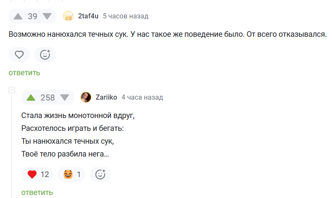
Task: Reply to Zariiko's comment via "ответить"
Action: (37, 192)
